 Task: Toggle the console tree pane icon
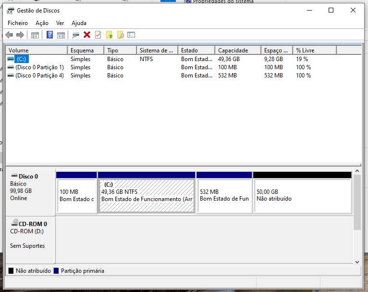[x=35, y=35]
